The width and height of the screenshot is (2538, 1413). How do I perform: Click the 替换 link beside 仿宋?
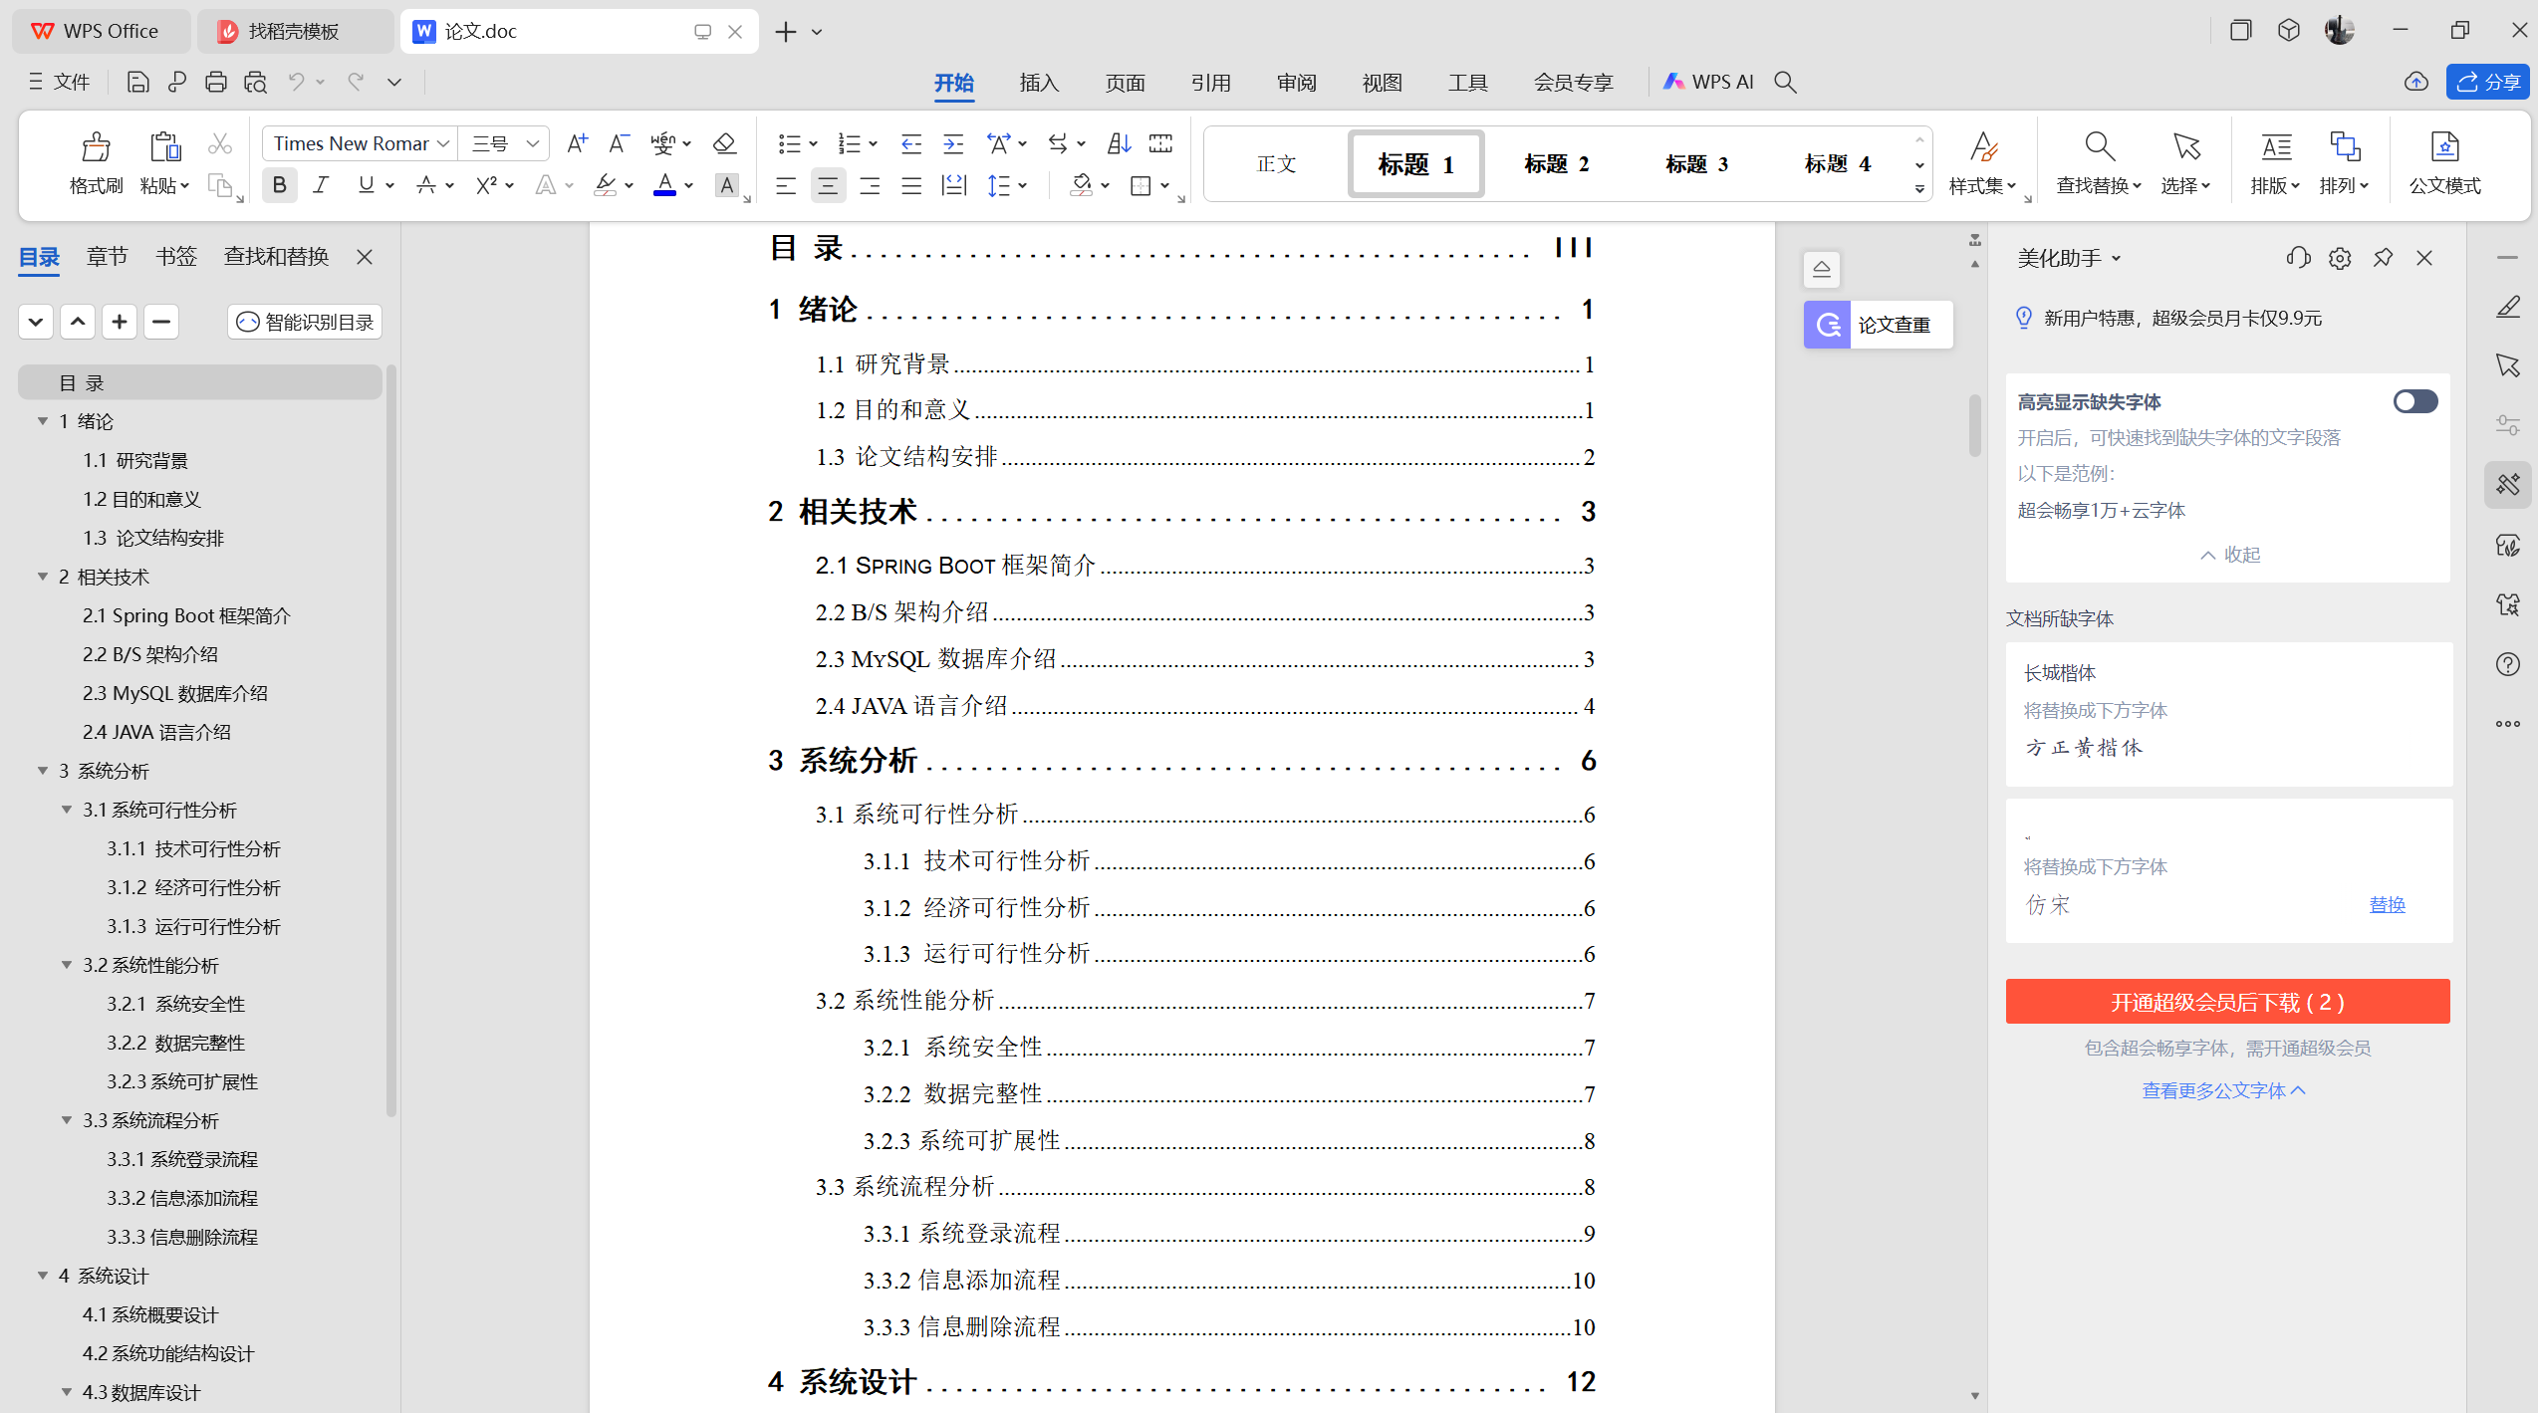(2387, 904)
